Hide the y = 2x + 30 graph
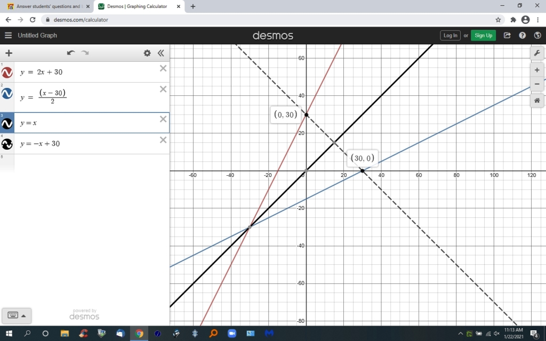This screenshot has height=341, width=546. pos(7,72)
